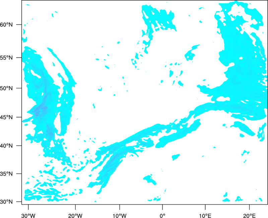268x218 pixels.
Task: Click the 20°W longitude label
Action: pyautogui.click(x=75, y=216)
